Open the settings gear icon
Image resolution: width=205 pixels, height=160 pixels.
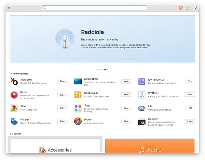[188, 8]
